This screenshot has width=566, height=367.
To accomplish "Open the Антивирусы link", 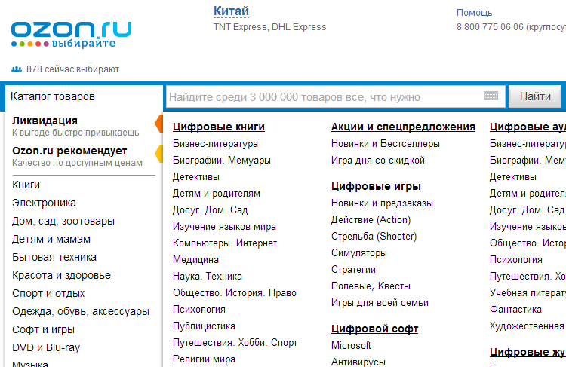I will pyautogui.click(x=358, y=362).
